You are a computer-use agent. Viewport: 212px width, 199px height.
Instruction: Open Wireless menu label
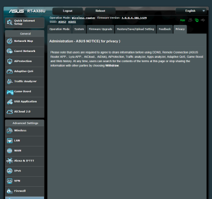coord(20,131)
